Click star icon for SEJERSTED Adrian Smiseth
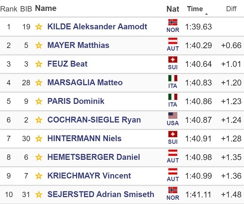 pyautogui.click(x=39, y=195)
